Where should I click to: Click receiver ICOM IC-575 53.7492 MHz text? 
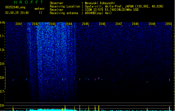click(x=112, y=10)
